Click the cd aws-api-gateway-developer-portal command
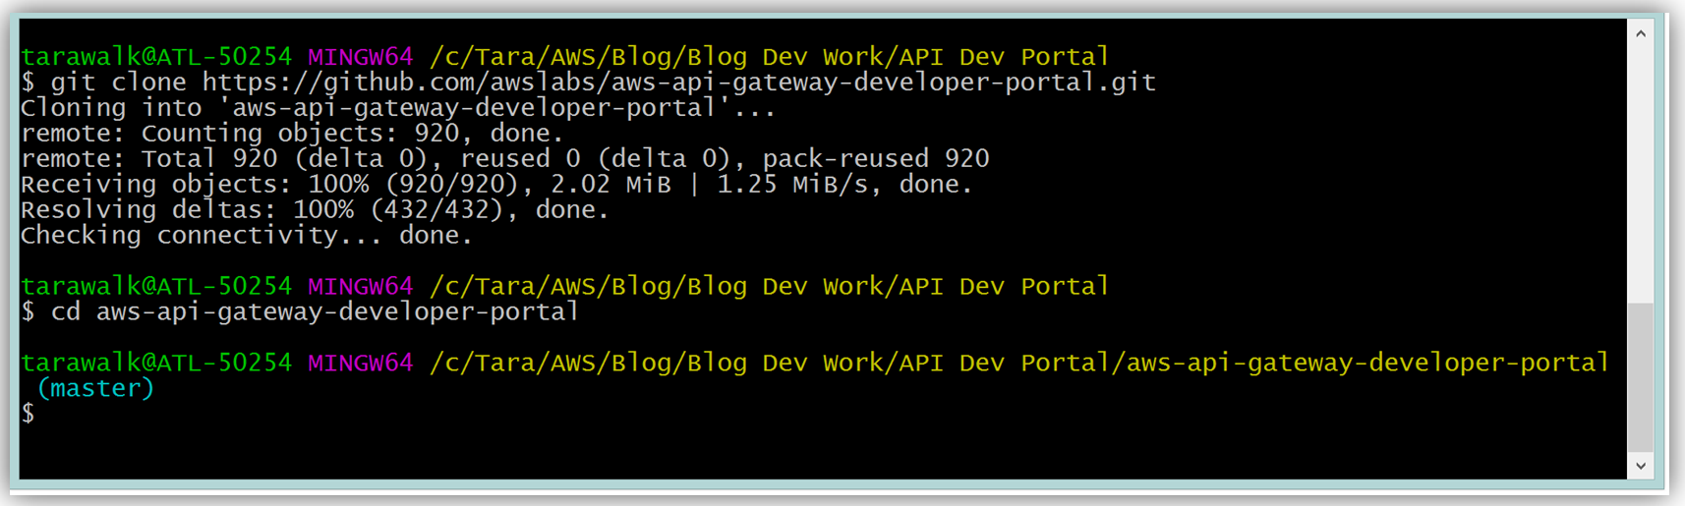Image resolution: width=1685 pixels, height=506 pixels. click(315, 312)
